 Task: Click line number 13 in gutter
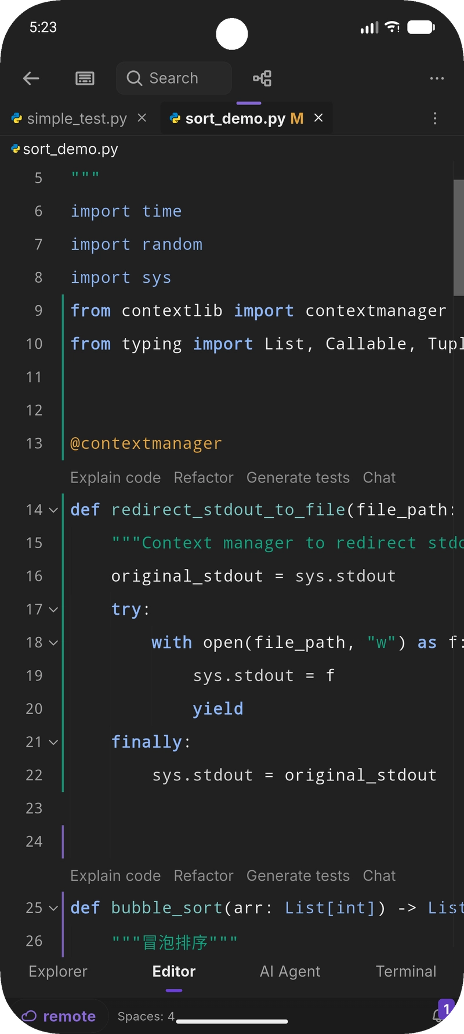(34, 444)
